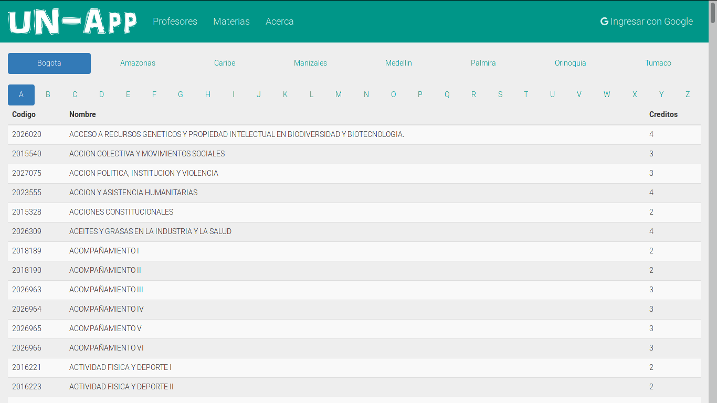This screenshot has width=717, height=403.
Task: Open ACCESO A RECURSOS GENETICOS subject row
Action: point(354,135)
